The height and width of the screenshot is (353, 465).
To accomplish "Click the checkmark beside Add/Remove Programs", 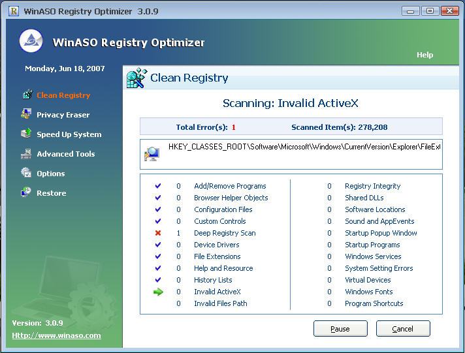I will (x=158, y=186).
